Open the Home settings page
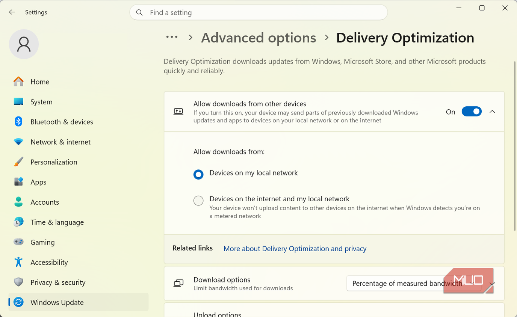This screenshot has height=317, width=517. coord(79,82)
